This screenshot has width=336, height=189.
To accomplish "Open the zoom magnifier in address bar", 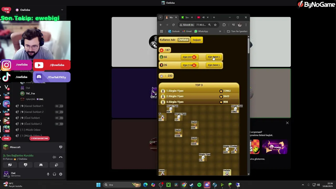I will (x=209, y=25).
